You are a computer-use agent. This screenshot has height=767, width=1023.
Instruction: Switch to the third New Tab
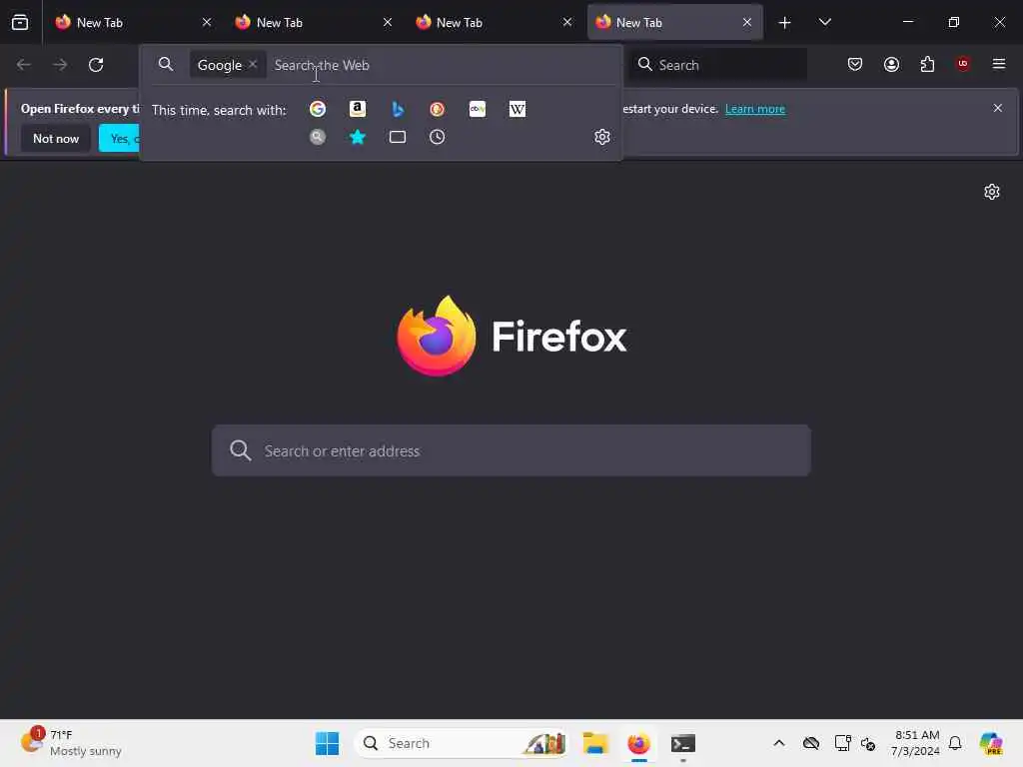pyautogui.click(x=494, y=22)
